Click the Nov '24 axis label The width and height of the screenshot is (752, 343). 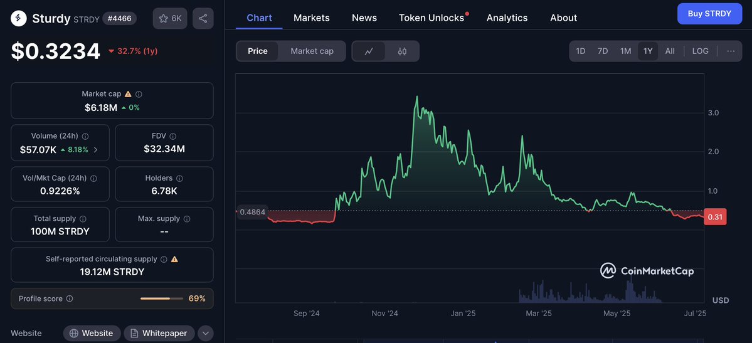385,314
